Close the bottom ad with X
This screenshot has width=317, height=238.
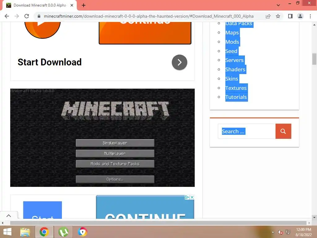[x=192, y=197]
